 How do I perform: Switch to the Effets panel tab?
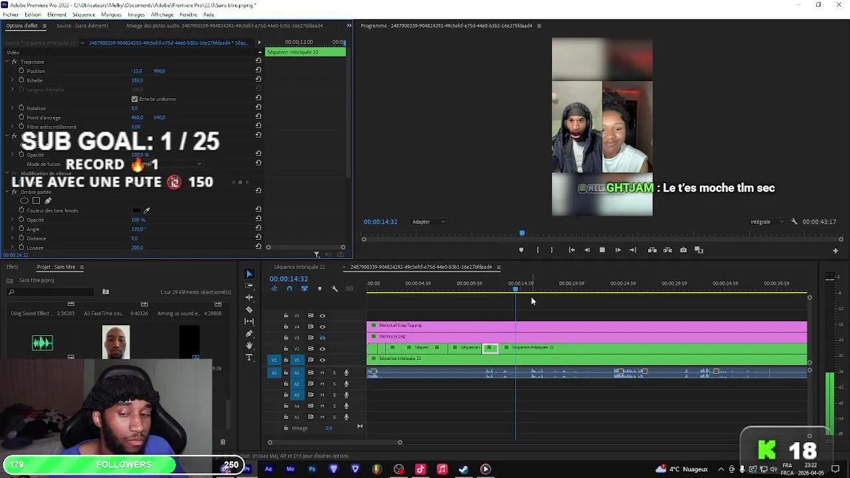(x=12, y=267)
